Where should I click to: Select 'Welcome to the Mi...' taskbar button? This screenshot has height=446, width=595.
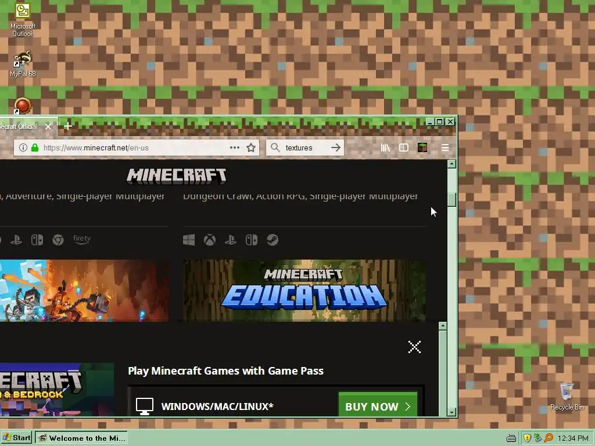81,438
